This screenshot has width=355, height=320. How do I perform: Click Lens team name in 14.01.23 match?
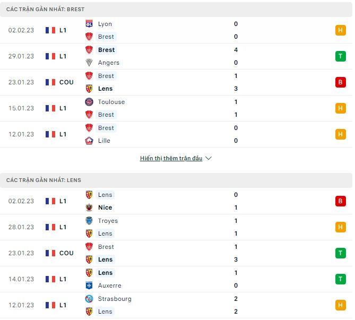[x=106, y=273]
